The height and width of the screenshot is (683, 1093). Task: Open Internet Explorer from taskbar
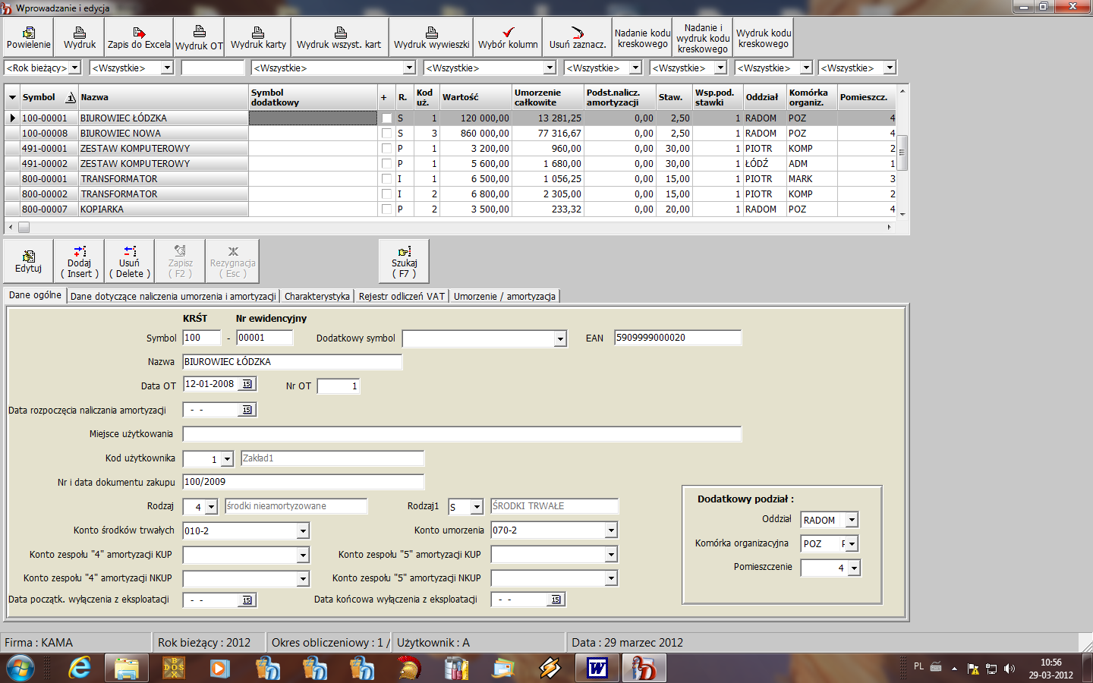tap(80, 669)
